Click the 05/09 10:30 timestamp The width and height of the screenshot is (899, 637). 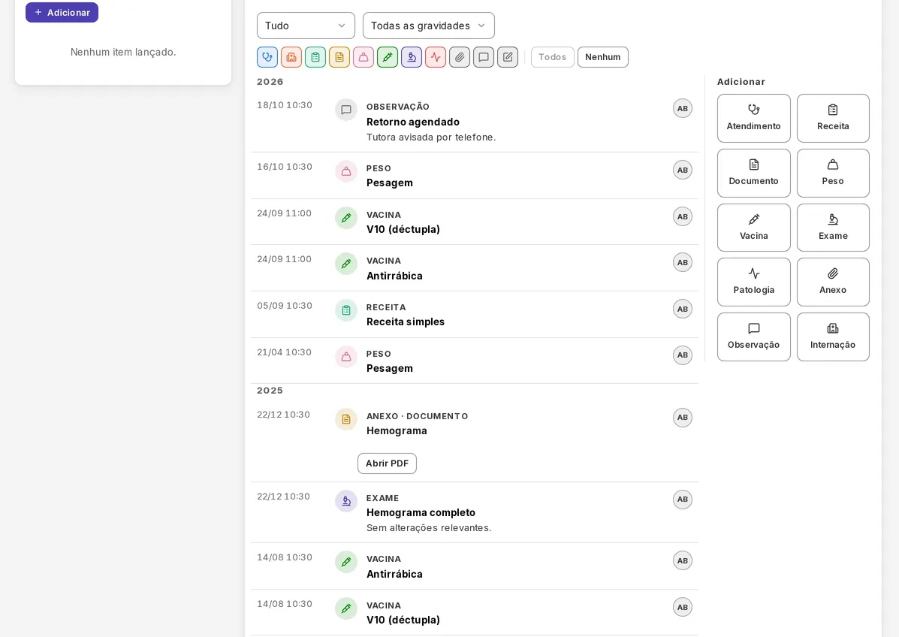[x=285, y=306]
